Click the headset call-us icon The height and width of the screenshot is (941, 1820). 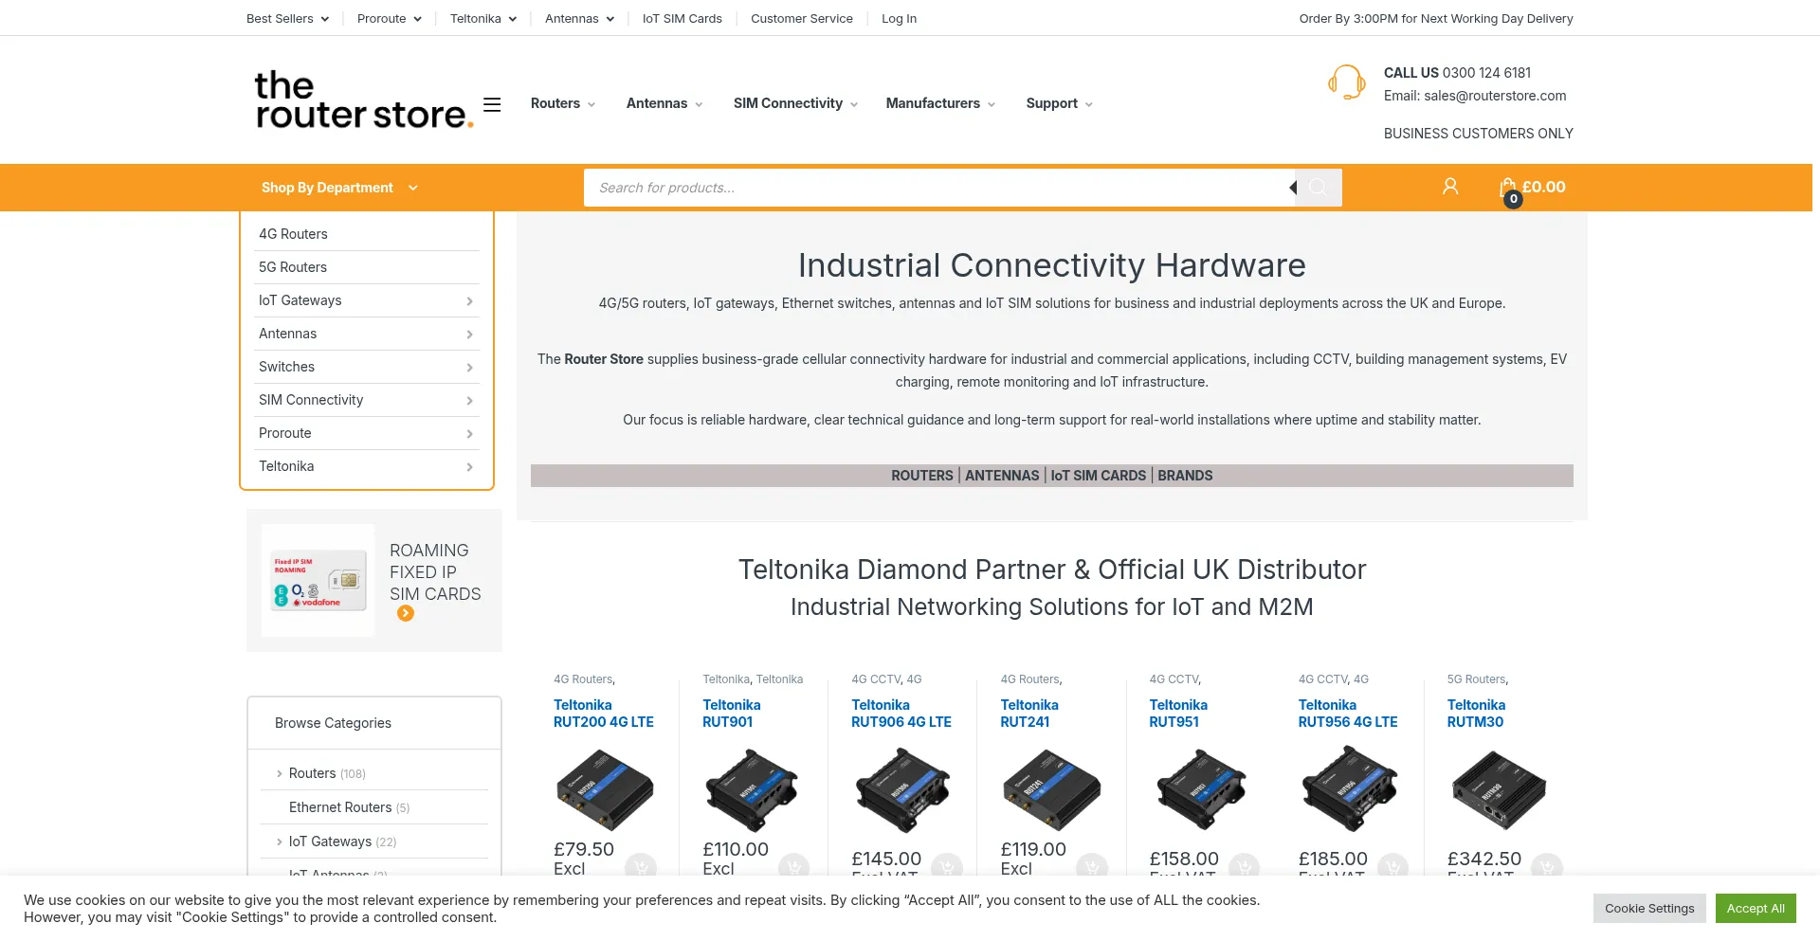pyautogui.click(x=1346, y=82)
